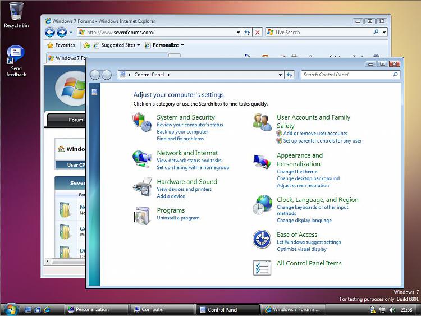Click the Search Control Panel magnifier icon
Viewport: 421px width, 316px height.
click(395, 75)
